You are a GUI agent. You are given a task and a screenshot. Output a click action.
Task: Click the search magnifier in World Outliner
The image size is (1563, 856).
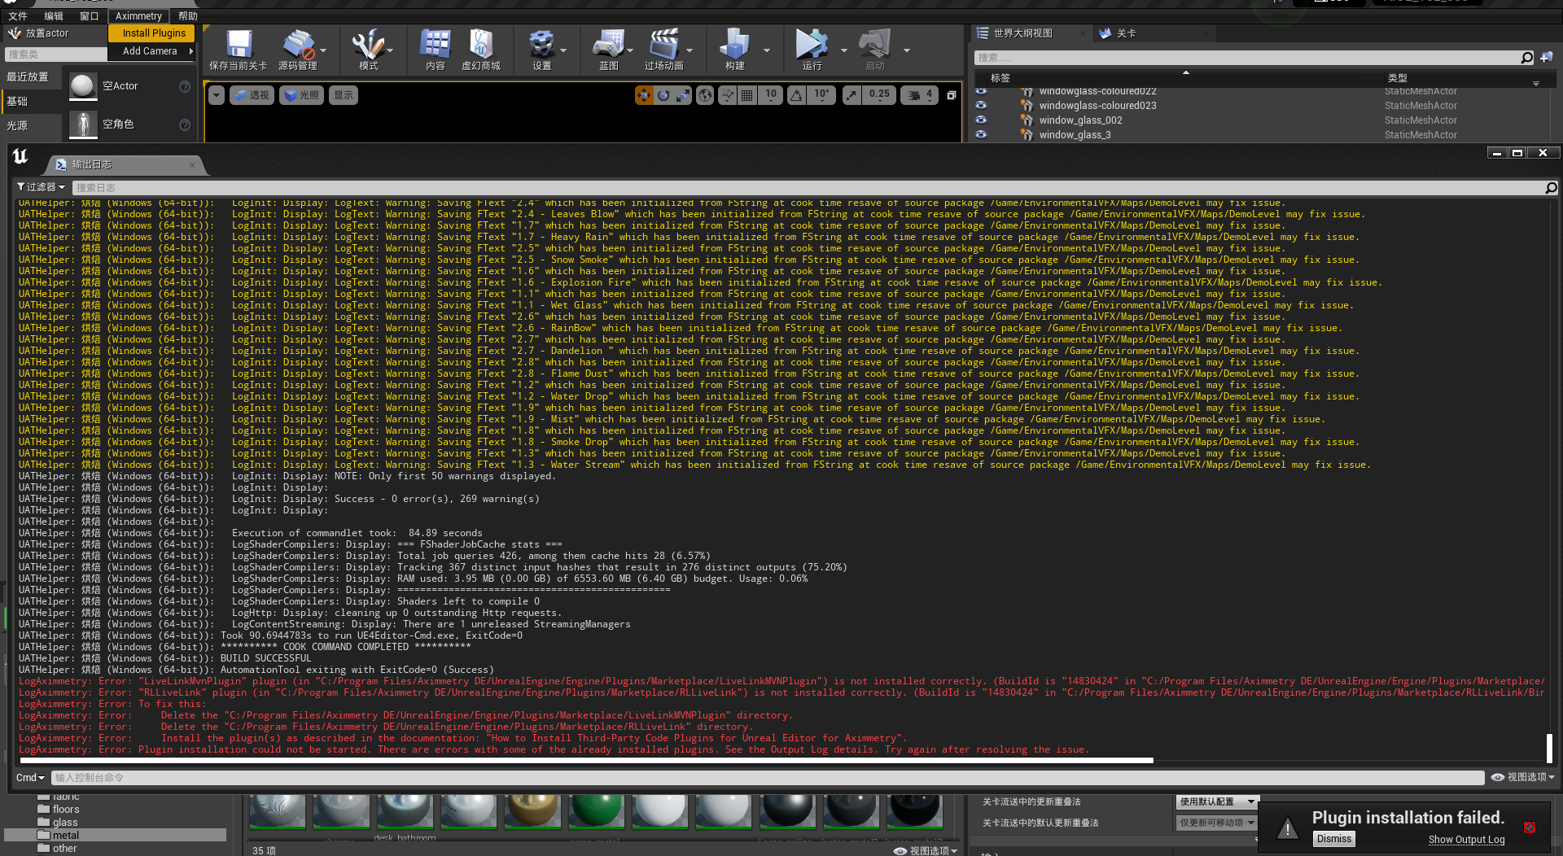pos(1527,57)
